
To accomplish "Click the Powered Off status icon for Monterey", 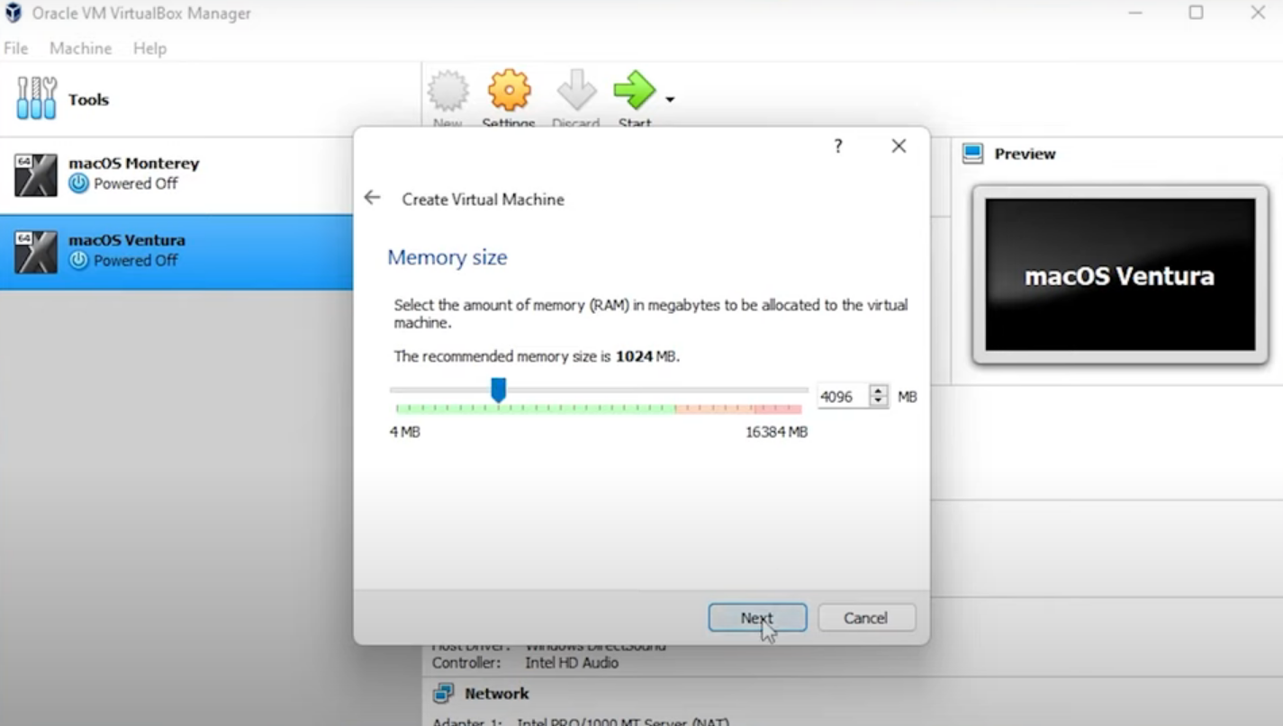I will tap(79, 184).
